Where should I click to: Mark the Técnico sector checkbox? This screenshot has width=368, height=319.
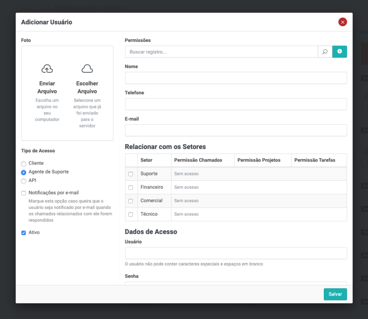coord(131,215)
